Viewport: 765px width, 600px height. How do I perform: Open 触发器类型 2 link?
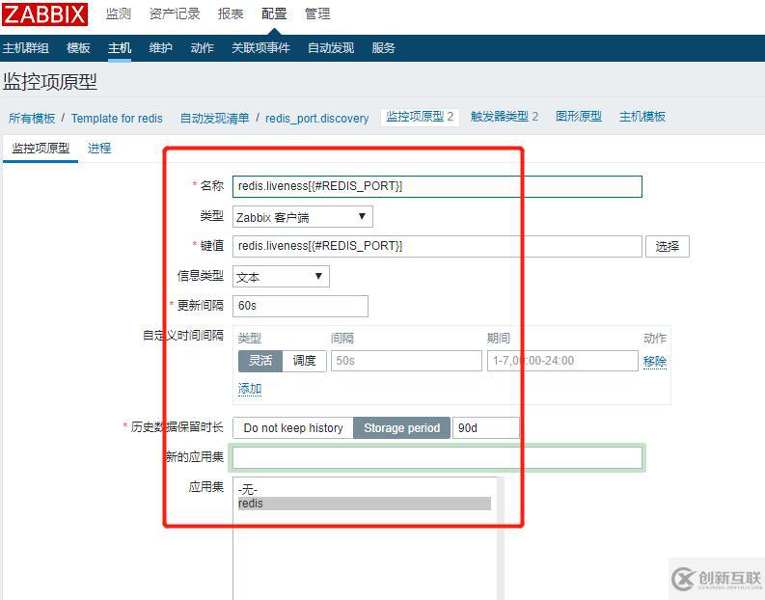pos(505,117)
